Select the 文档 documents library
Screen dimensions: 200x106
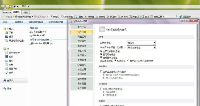tap(9, 65)
